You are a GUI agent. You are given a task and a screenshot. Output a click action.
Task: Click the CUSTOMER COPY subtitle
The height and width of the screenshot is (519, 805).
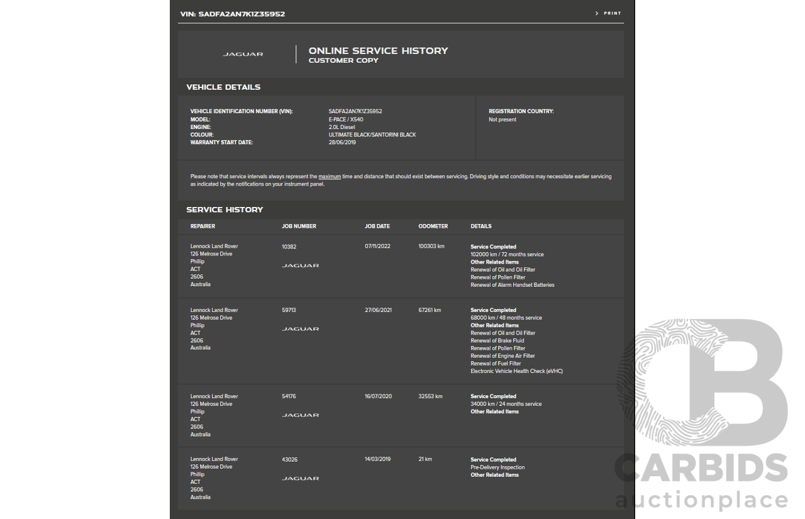click(343, 60)
